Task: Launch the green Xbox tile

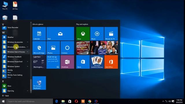Action: (x=83, y=34)
